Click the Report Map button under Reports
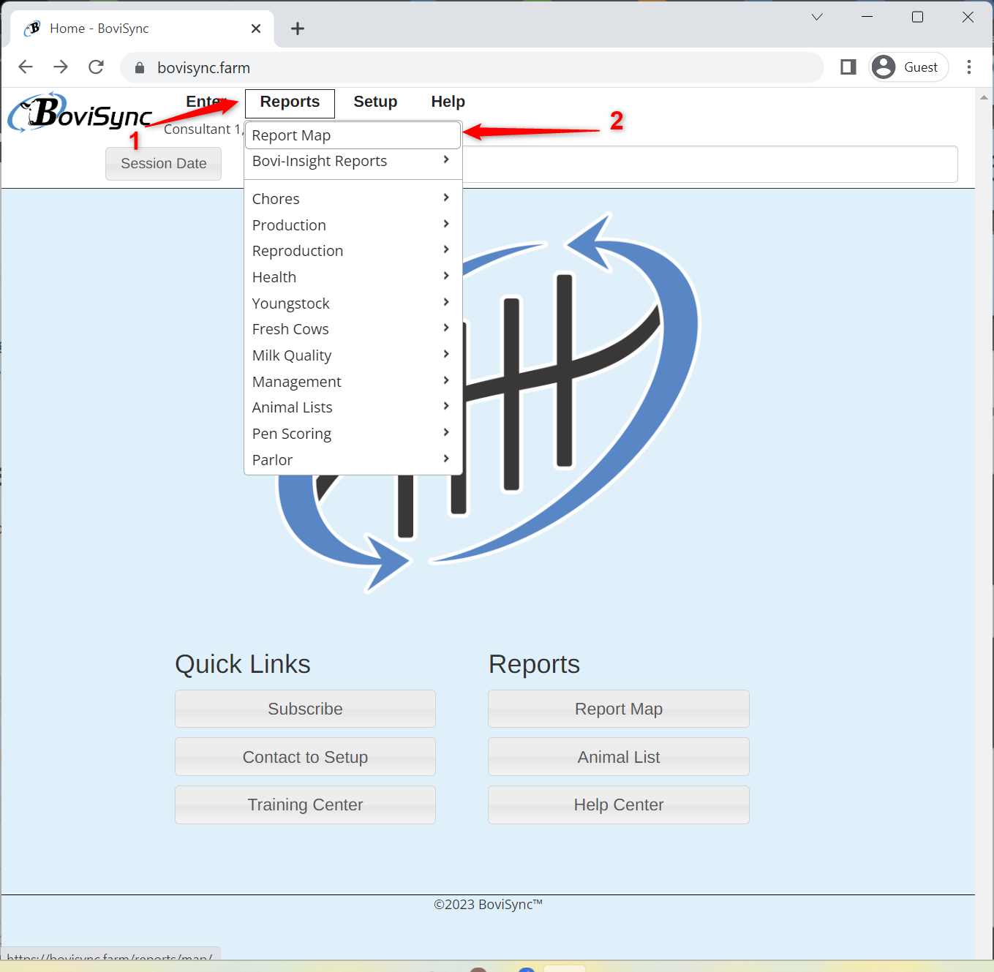 (x=619, y=709)
